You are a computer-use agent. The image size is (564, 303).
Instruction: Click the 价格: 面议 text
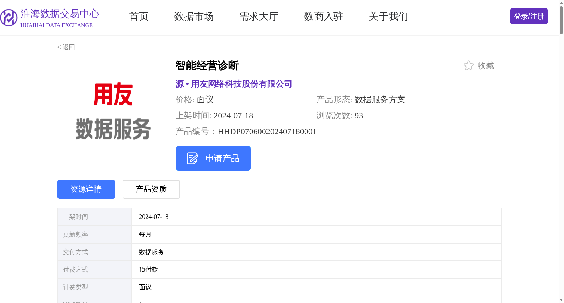pyautogui.click(x=195, y=100)
